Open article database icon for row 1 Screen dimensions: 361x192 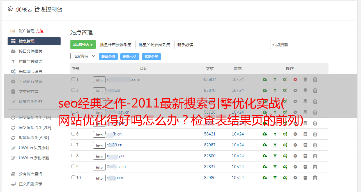(x=305, y=79)
